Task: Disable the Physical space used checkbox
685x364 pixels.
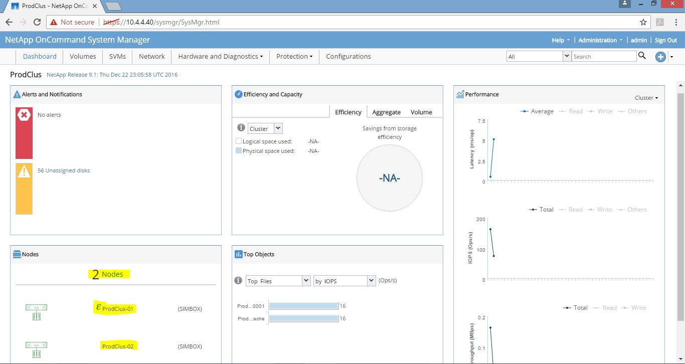Action: (239, 150)
